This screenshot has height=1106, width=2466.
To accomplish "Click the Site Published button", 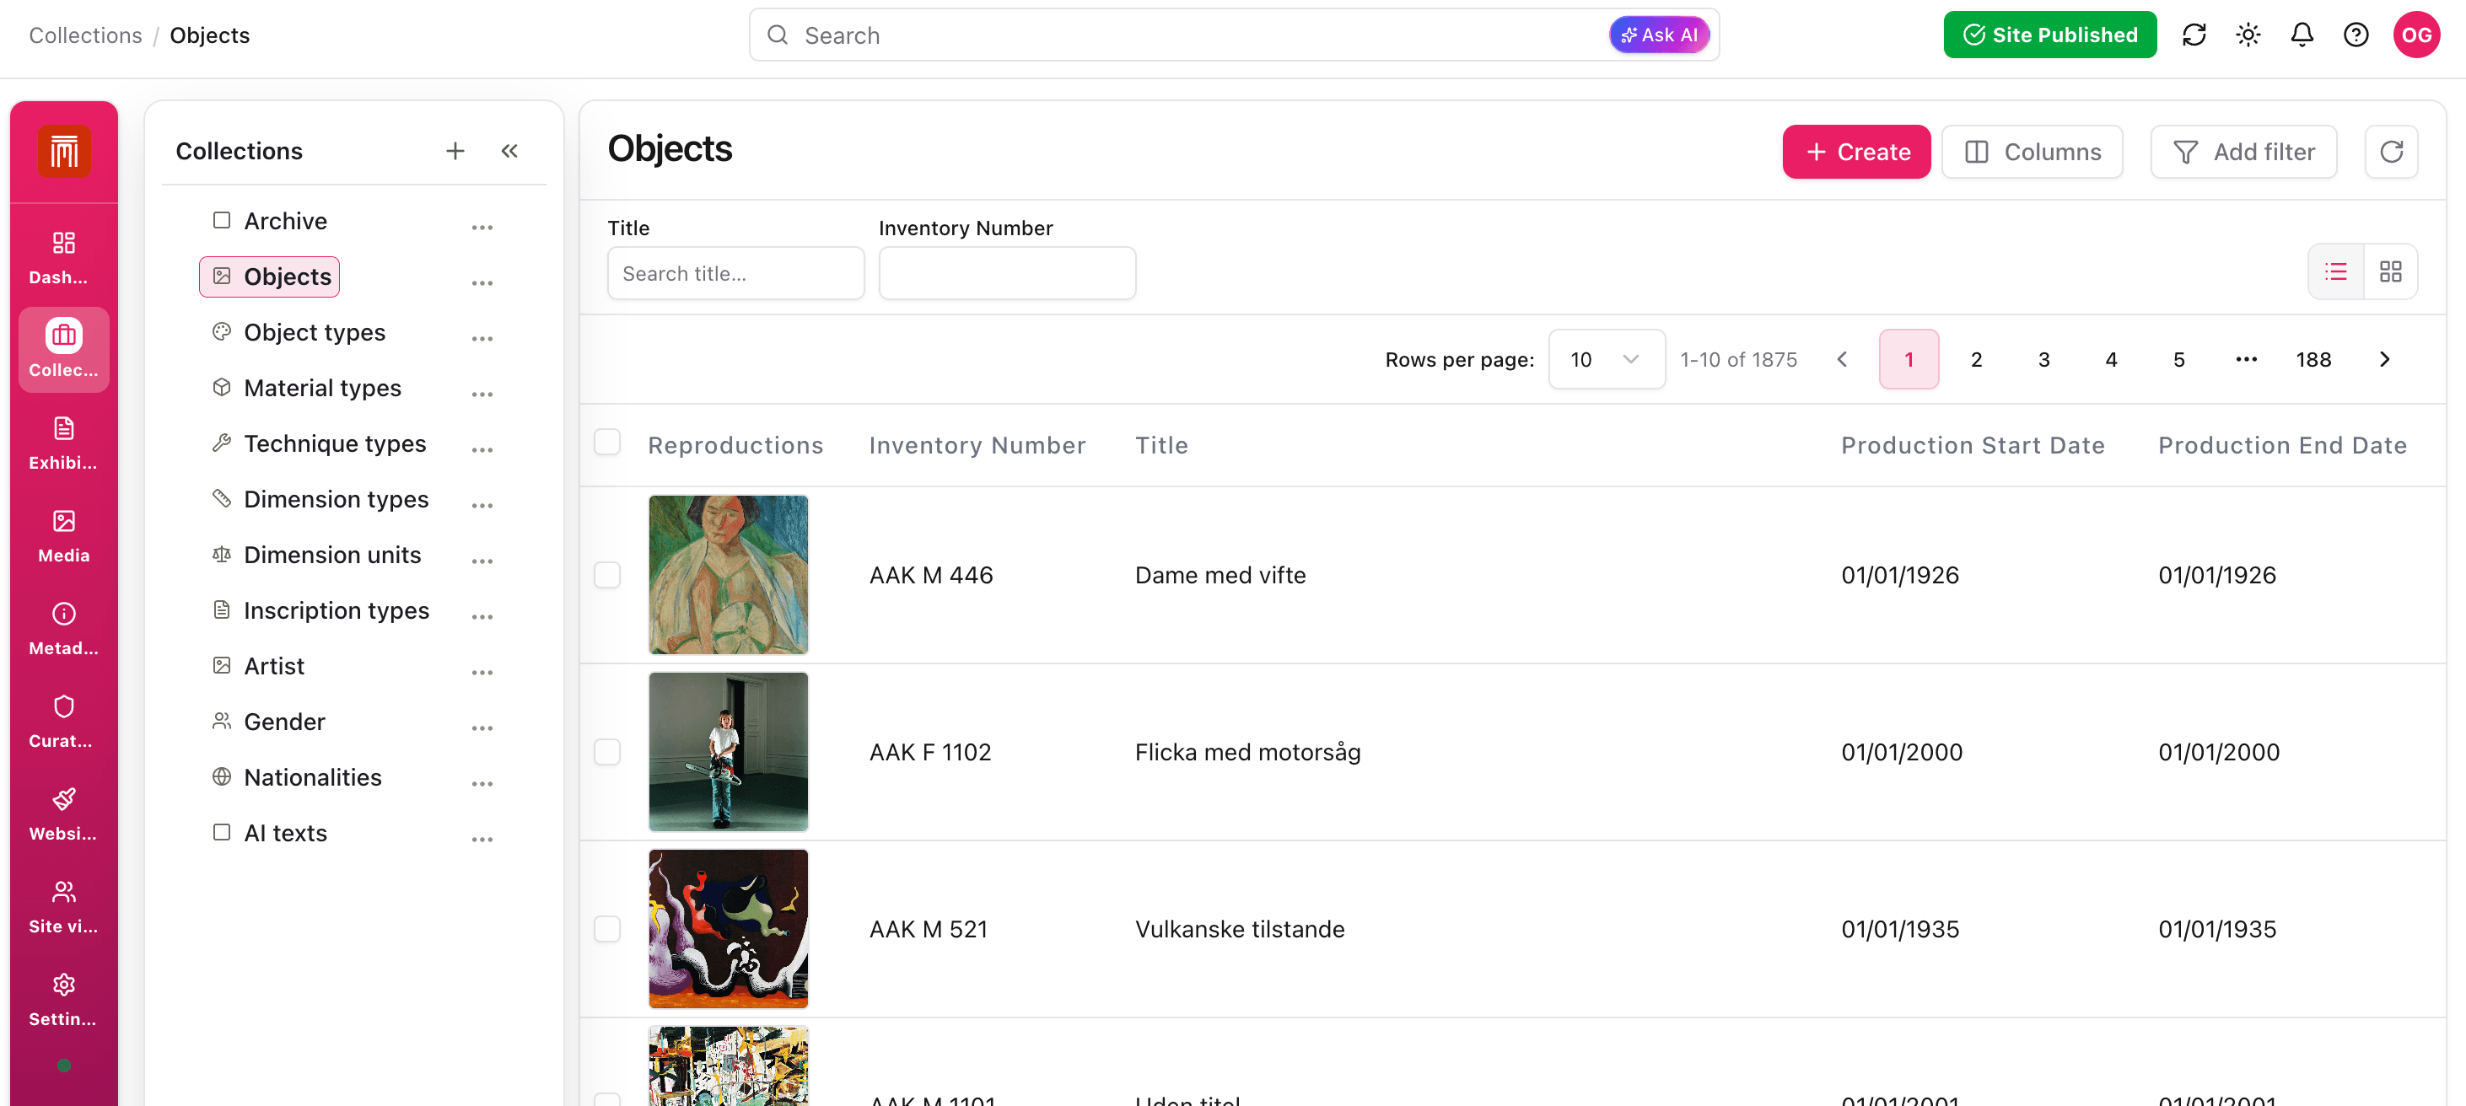I will (x=2049, y=35).
